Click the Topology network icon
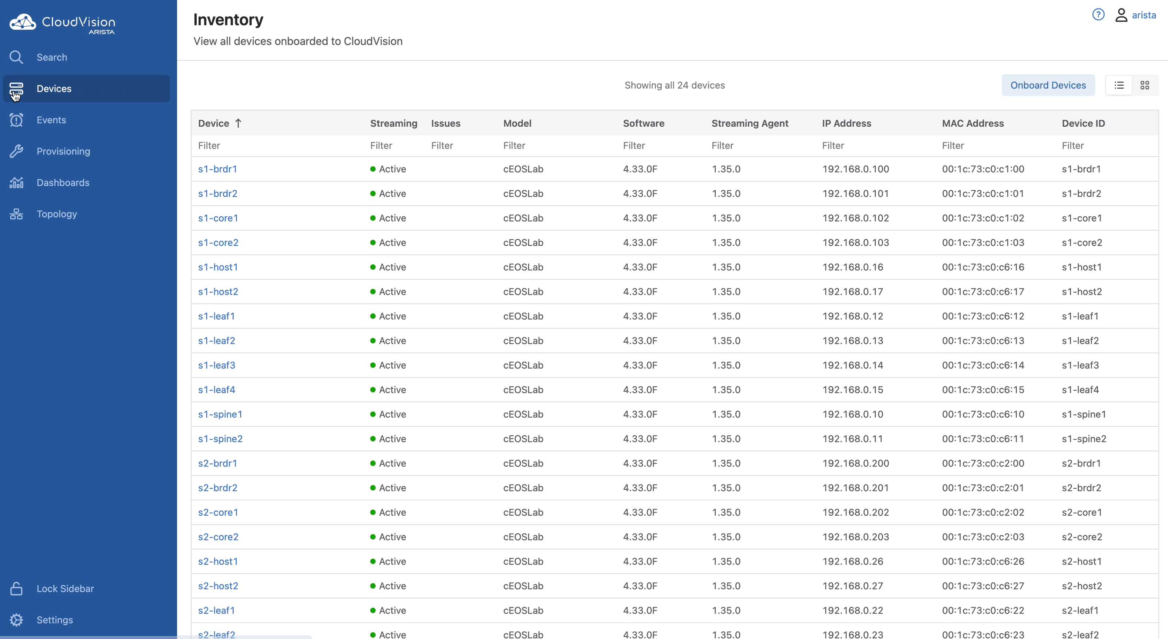The height and width of the screenshot is (639, 1168). click(16, 214)
